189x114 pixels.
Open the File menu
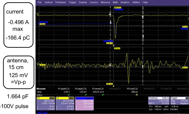39,2
